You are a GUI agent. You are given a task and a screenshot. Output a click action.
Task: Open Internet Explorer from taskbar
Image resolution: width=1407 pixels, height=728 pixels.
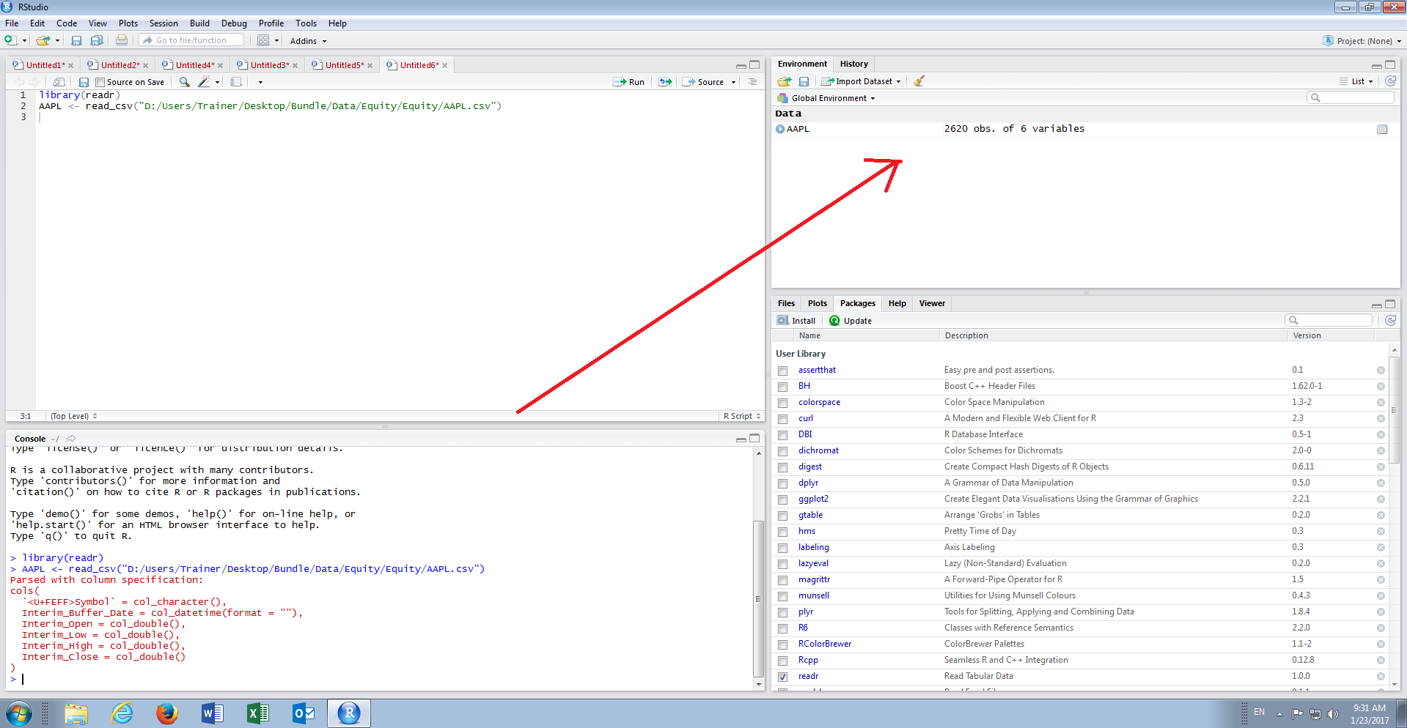122,713
